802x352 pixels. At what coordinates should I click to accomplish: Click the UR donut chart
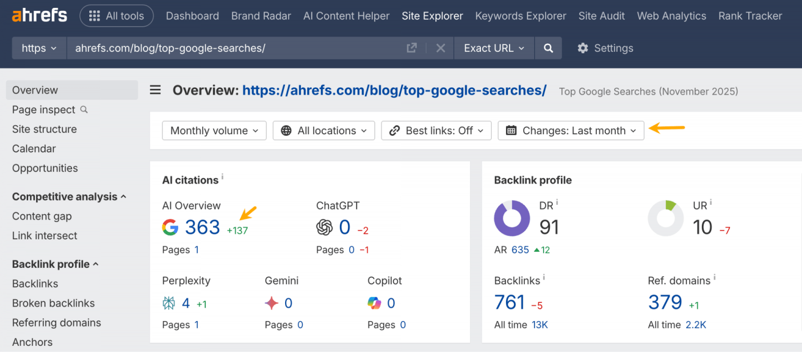tap(666, 218)
